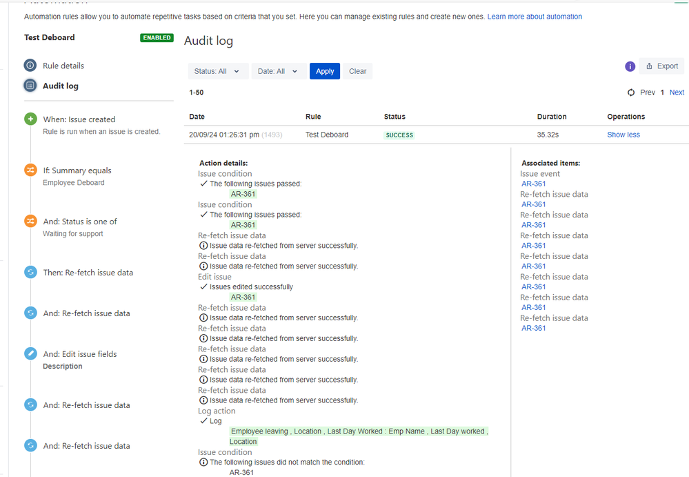Click the Rule details target icon

point(28,65)
